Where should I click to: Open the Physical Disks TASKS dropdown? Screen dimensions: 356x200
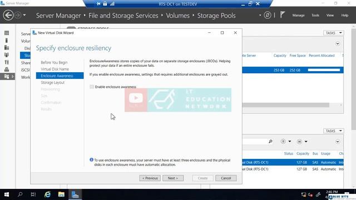click(x=334, y=131)
